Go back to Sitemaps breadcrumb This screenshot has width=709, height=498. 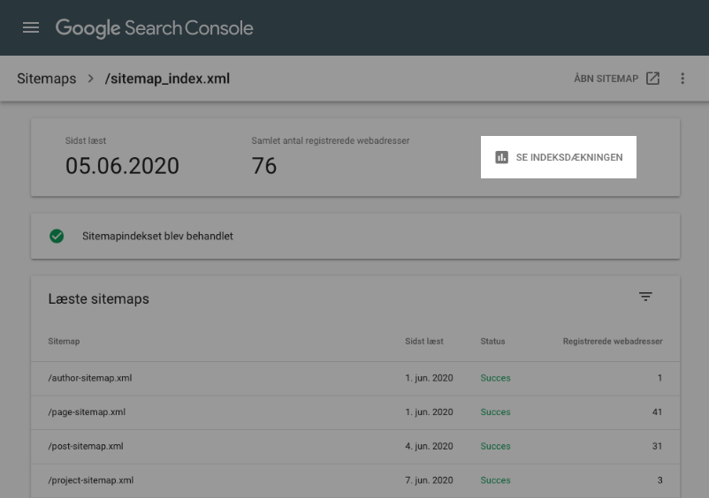click(47, 79)
